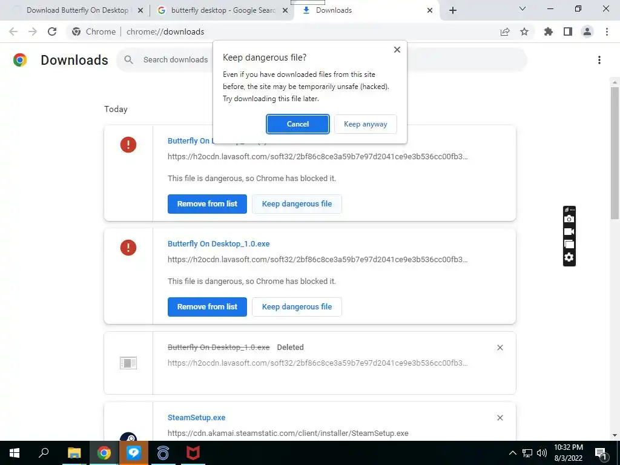Click Chrome icon in taskbar
This screenshot has width=620, height=465.
tap(104, 453)
